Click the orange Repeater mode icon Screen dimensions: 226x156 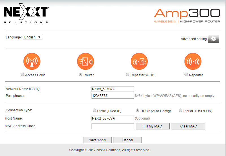tap(193, 61)
